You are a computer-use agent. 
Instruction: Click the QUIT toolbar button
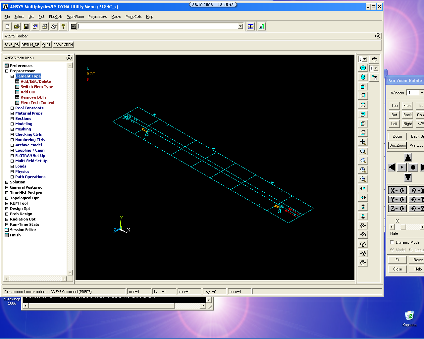tap(46, 45)
